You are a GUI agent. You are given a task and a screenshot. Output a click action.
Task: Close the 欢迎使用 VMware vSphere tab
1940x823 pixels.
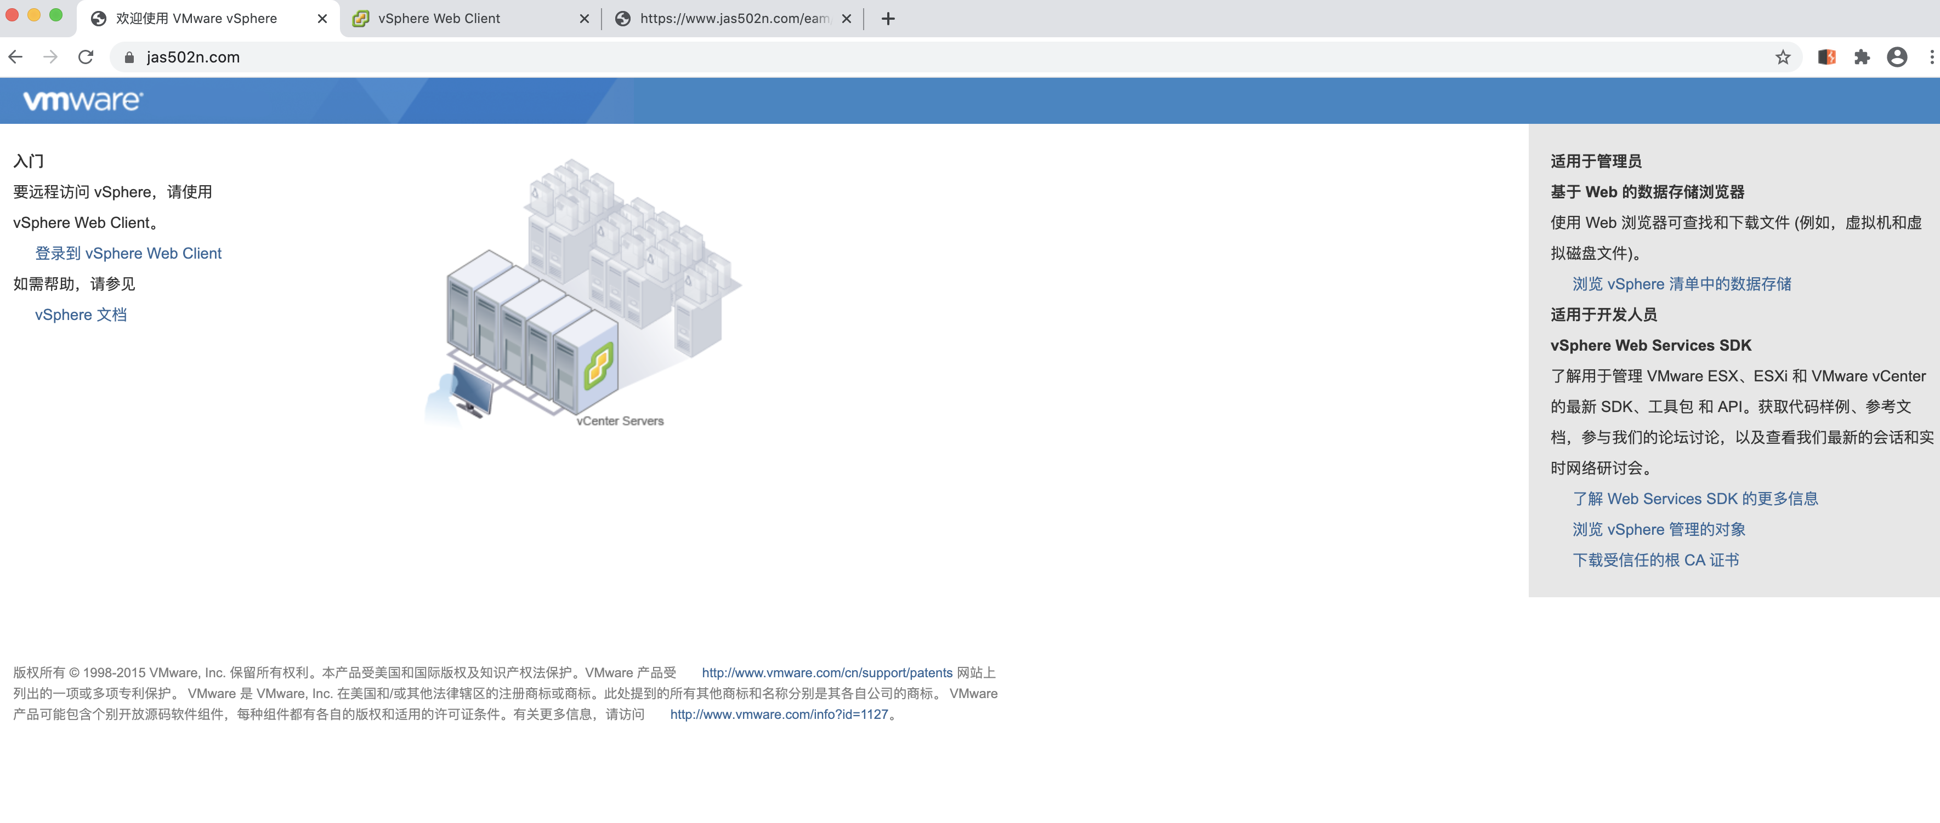(322, 19)
